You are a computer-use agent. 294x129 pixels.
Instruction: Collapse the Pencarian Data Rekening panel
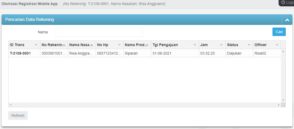tap(287, 20)
